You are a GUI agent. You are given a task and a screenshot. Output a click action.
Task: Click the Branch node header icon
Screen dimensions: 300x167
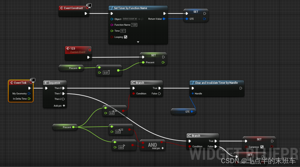[133, 82]
